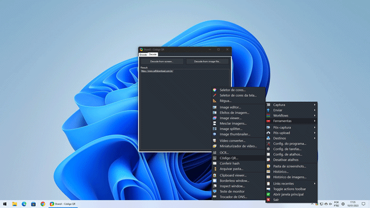The image size is (370, 208).
Task: Toggle Desativar atalhos menu entry
Action: click(x=291, y=160)
